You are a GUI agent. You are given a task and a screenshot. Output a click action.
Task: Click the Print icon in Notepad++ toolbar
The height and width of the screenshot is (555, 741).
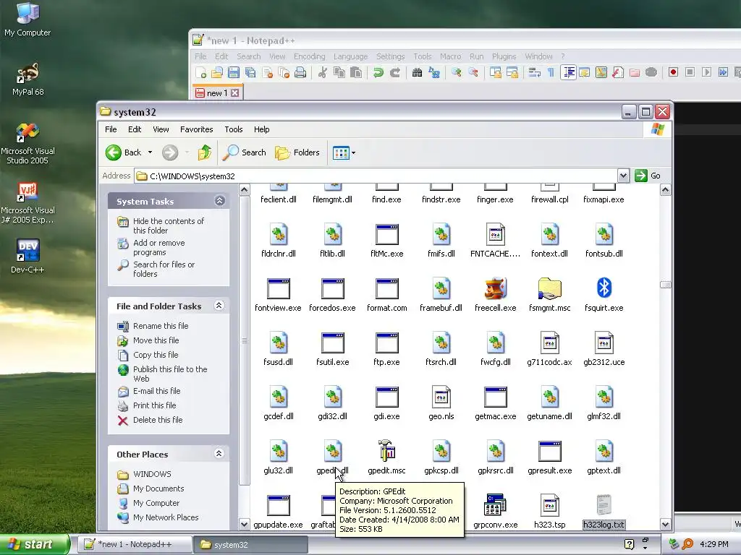300,73
